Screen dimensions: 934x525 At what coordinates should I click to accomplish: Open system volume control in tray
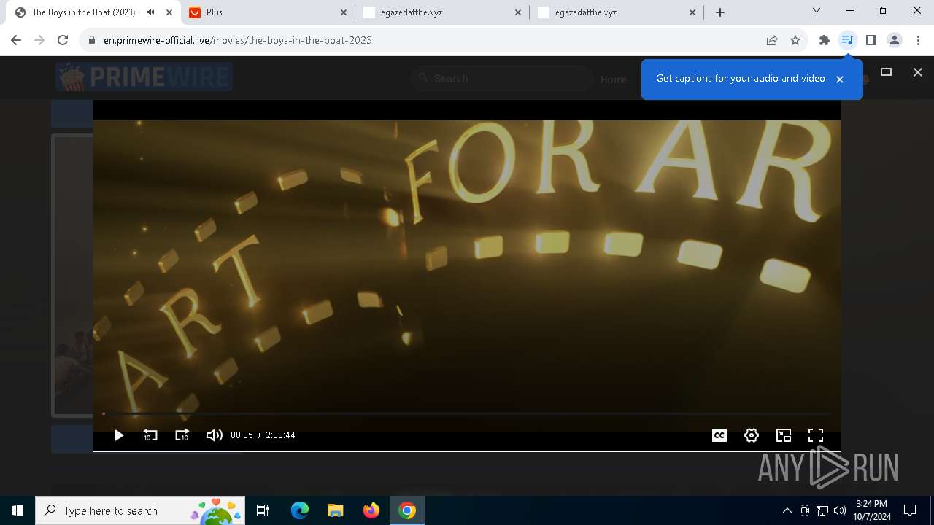click(840, 510)
